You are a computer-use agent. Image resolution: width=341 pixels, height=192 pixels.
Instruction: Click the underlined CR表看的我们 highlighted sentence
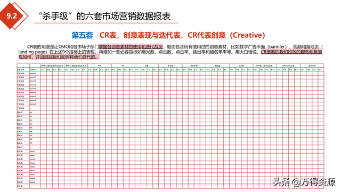click(x=291, y=52)
